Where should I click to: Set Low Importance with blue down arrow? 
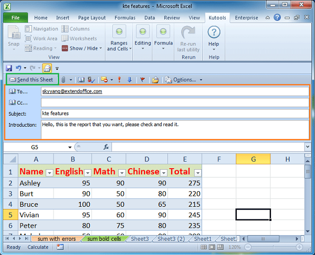[x=130, y=80]
